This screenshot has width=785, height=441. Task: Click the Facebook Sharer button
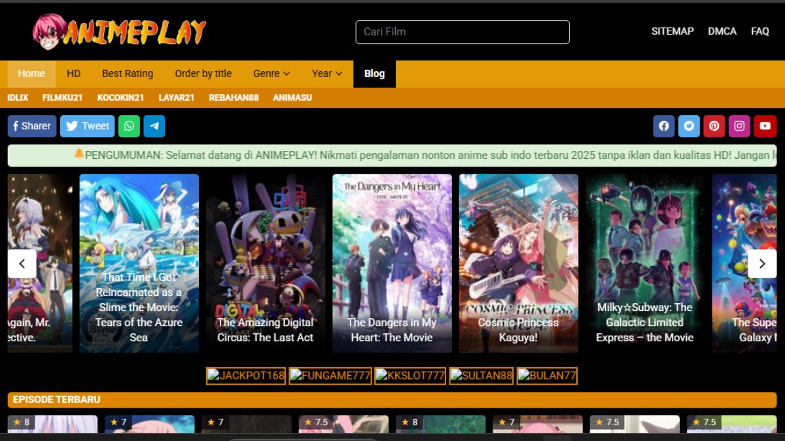click(32, 126)
